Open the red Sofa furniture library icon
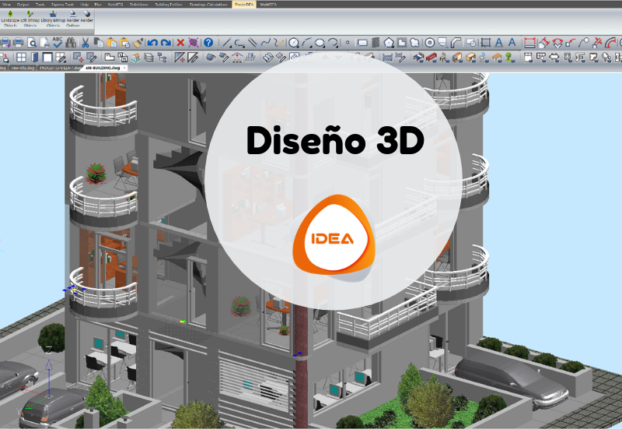This screenshot has height=429, width=622. (x=432, y=58)
